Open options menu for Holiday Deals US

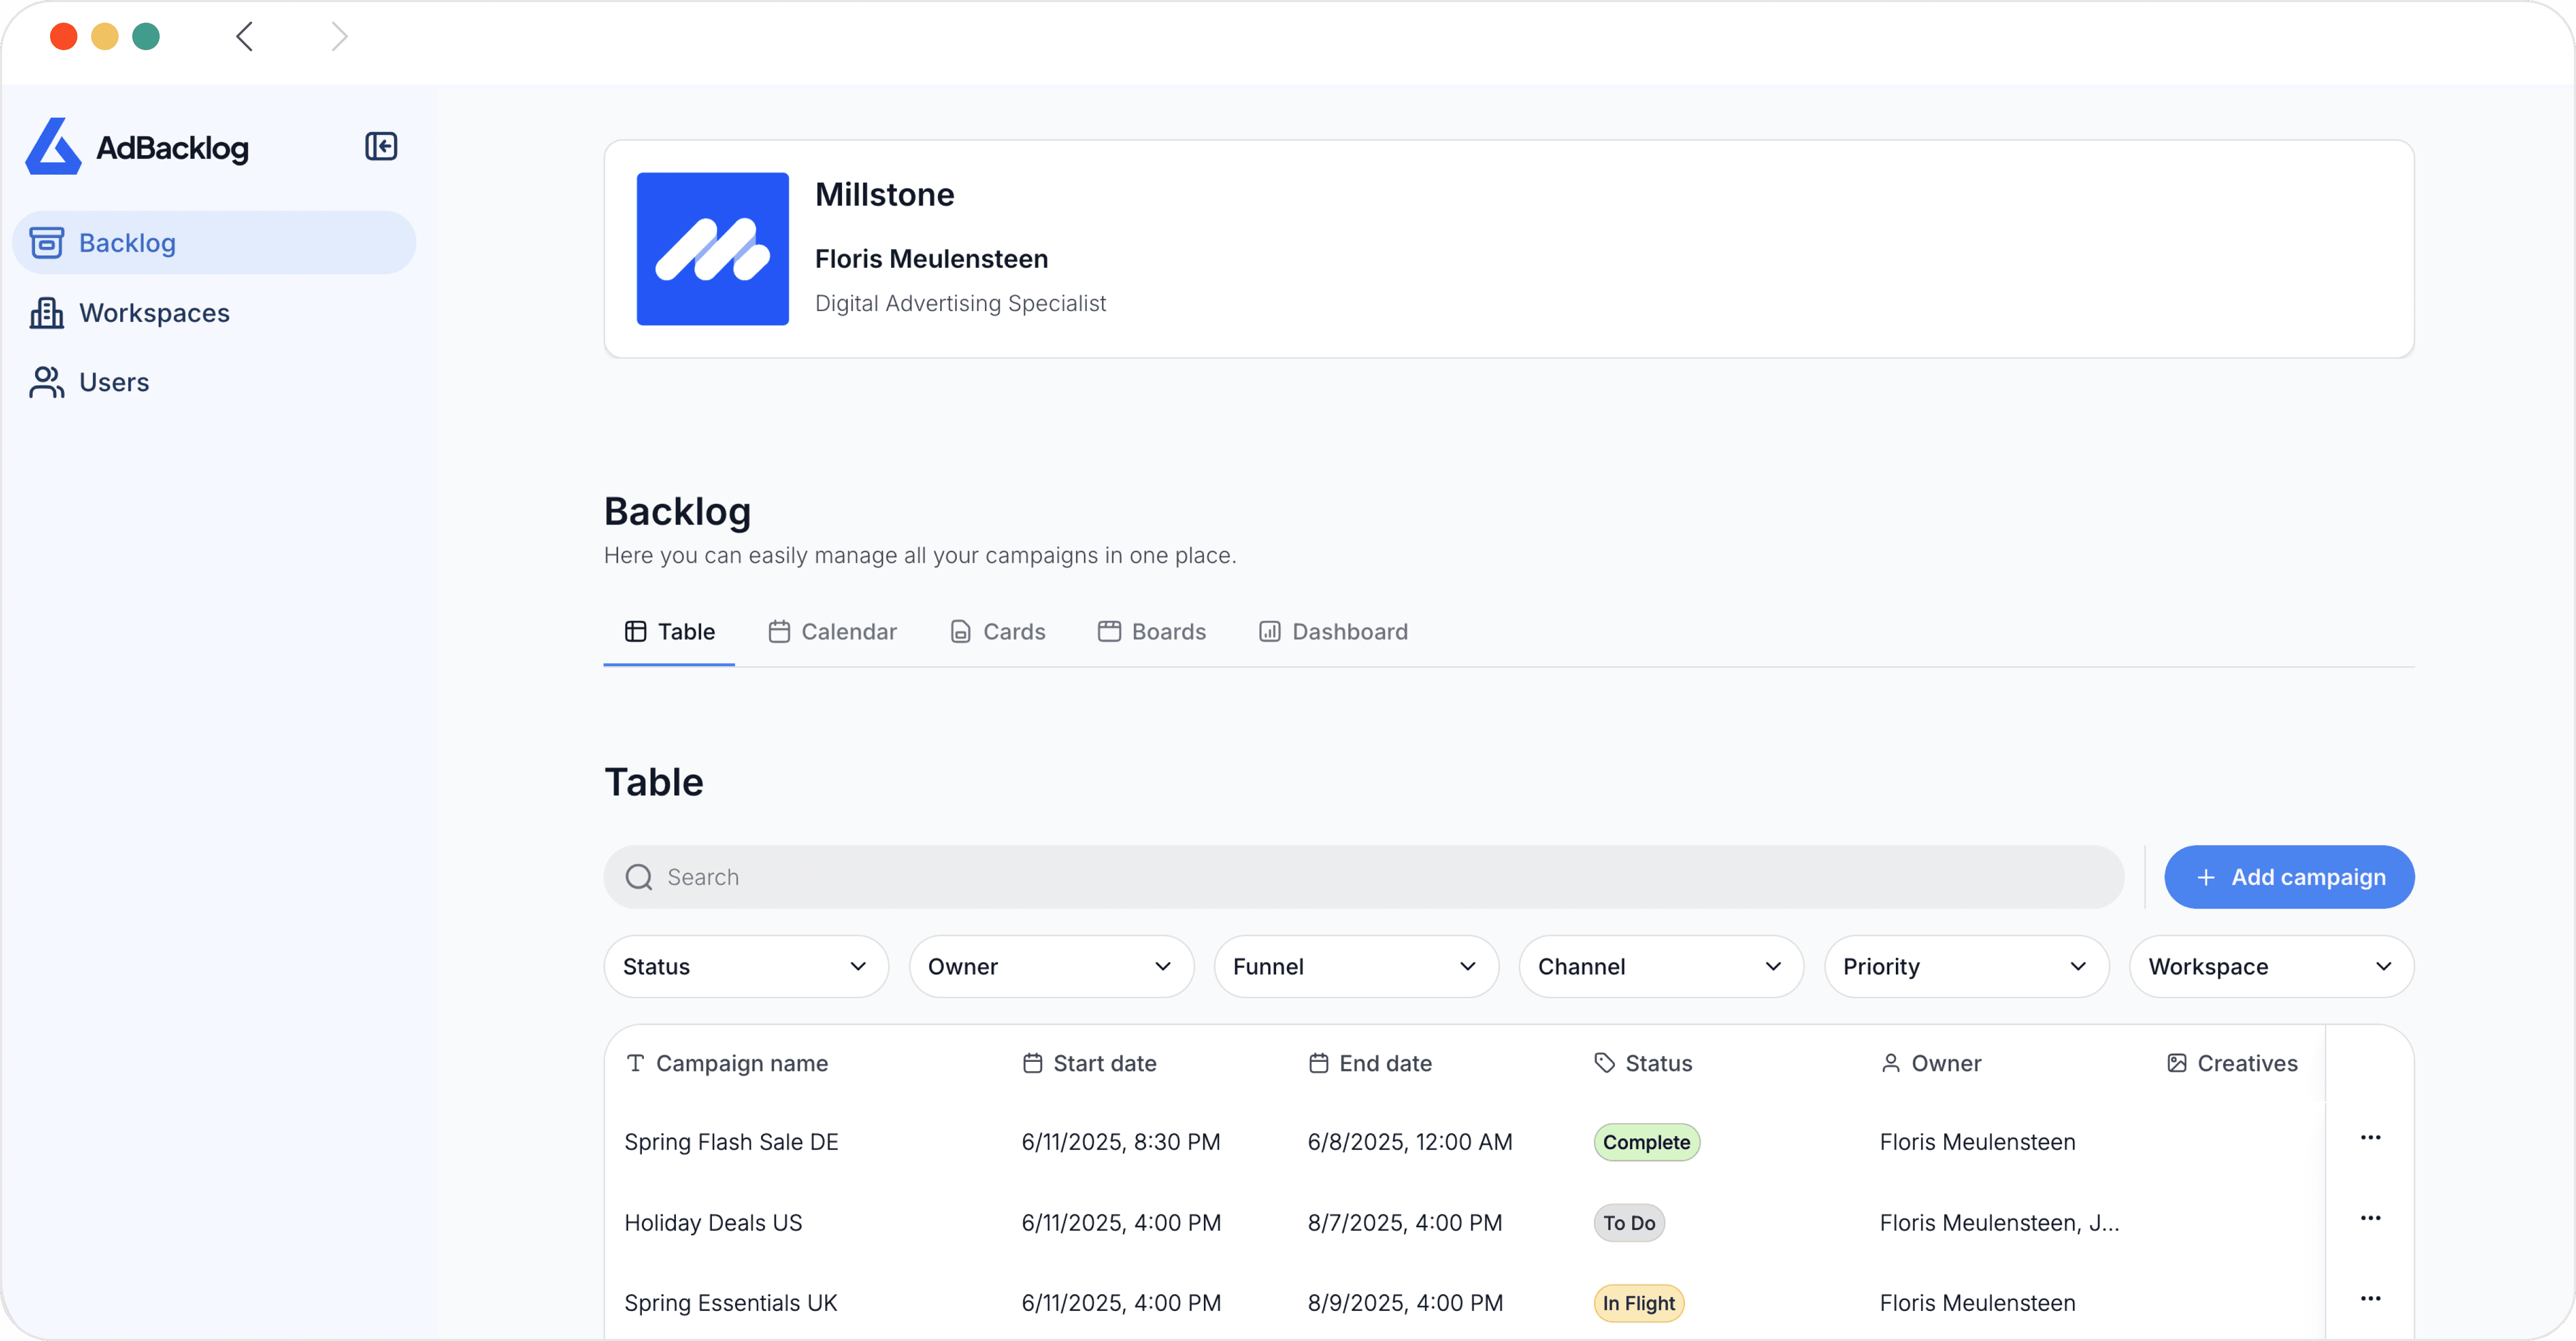pos(2371,1217)
